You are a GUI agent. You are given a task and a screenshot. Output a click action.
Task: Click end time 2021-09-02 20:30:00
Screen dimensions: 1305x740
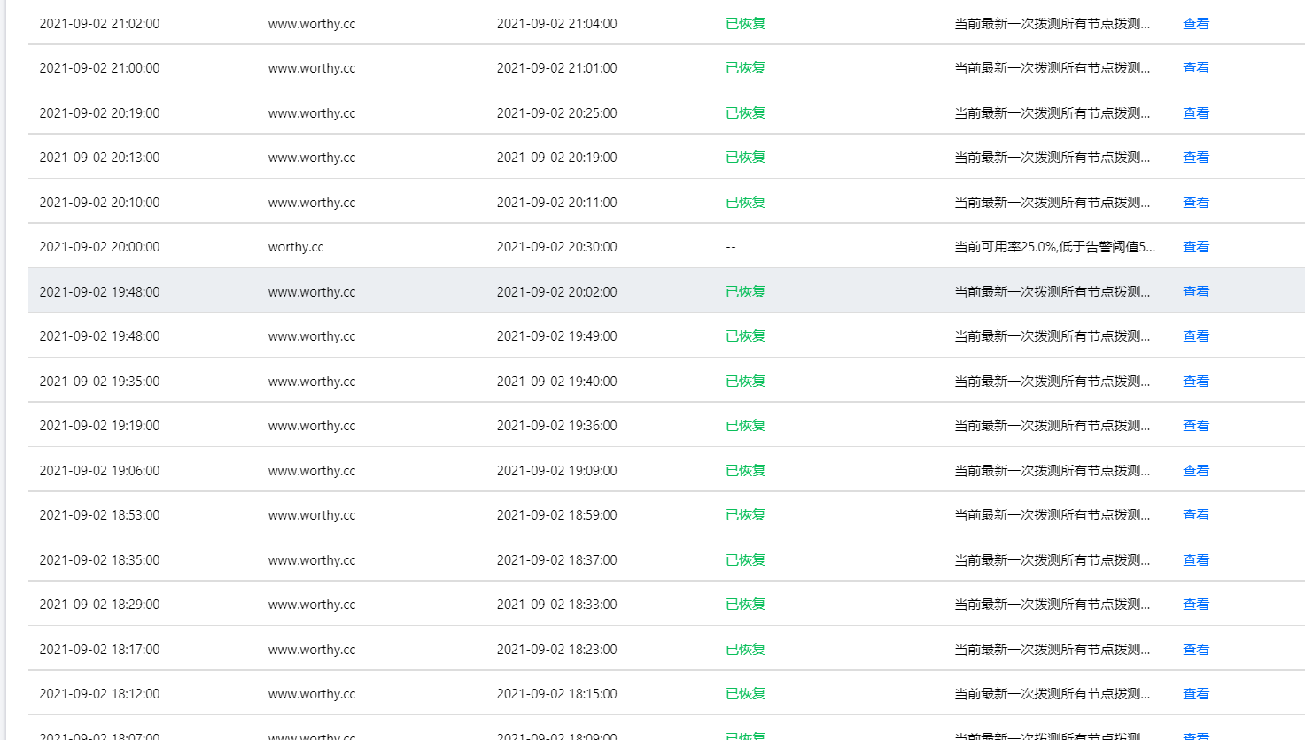pyautogui.click(x=556, y=247)
